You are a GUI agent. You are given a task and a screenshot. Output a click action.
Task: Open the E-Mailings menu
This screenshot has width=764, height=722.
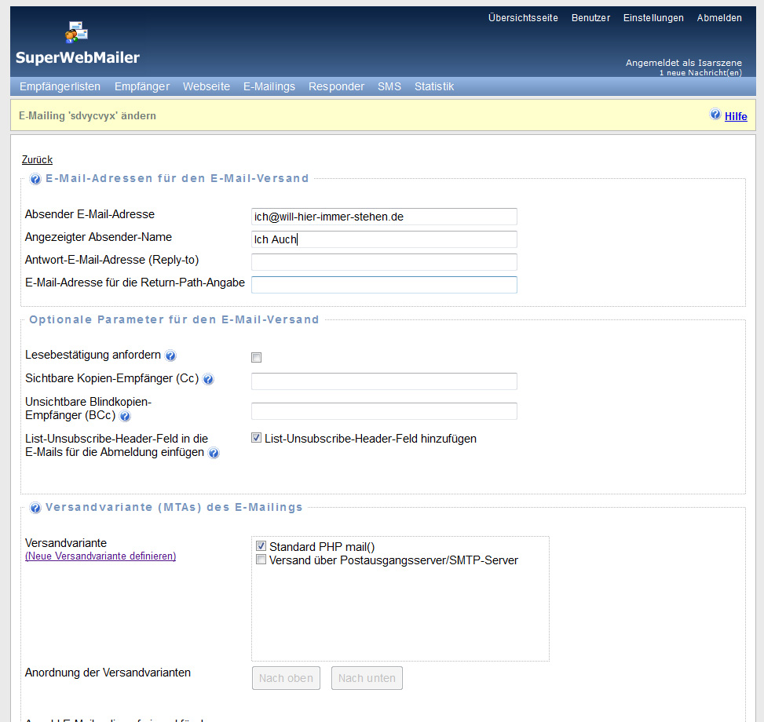tap(269, 86)
